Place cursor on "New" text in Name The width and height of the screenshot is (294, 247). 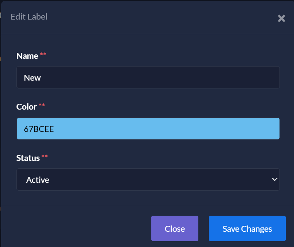tap(32, 78)
